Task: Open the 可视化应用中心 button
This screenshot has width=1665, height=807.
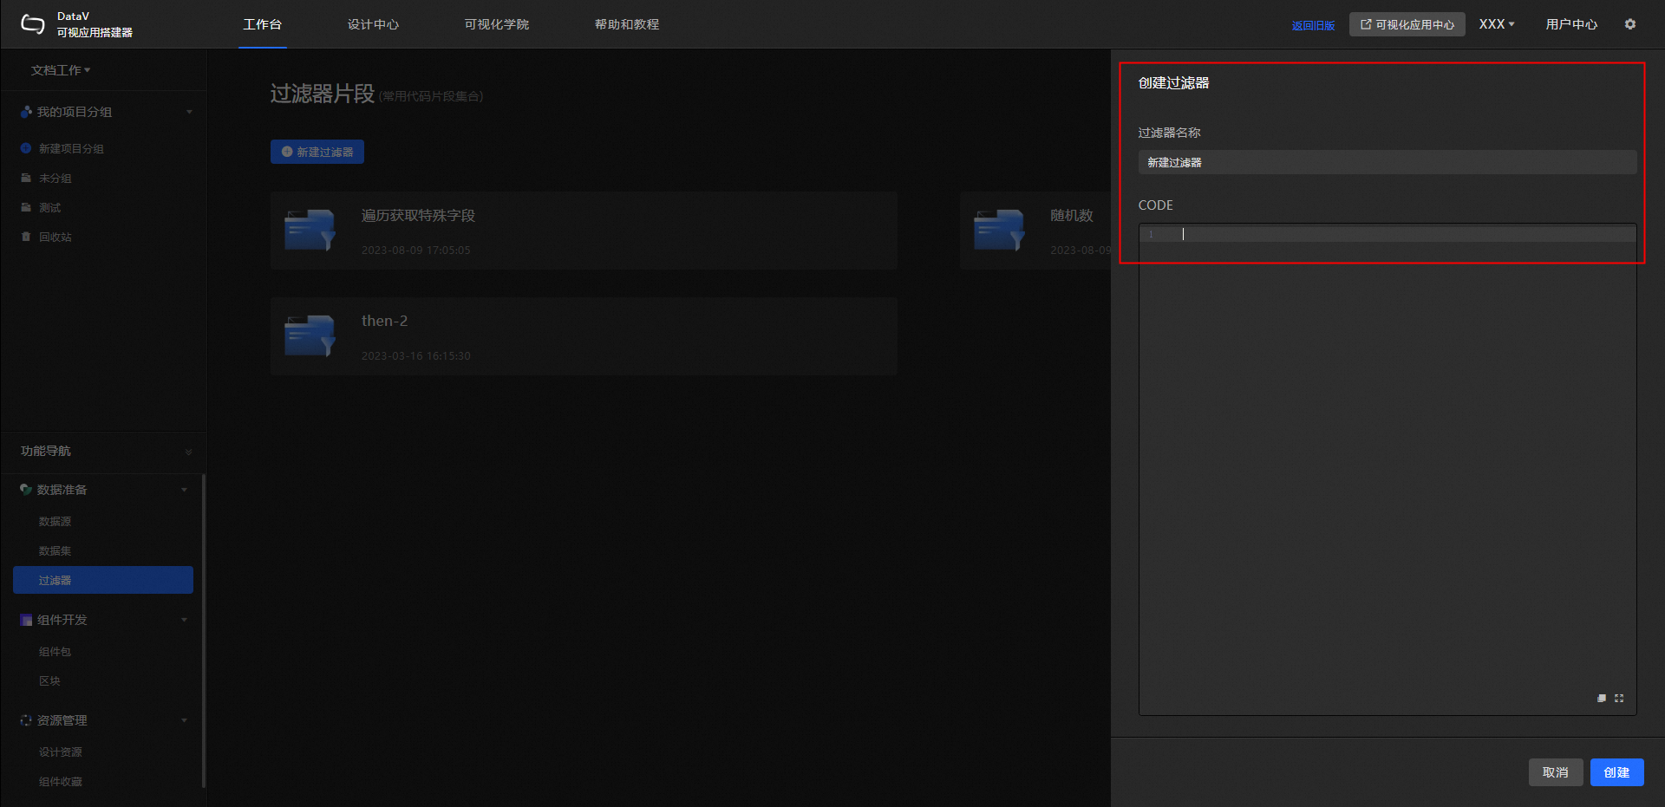Action: click(x=1407, y=24)
